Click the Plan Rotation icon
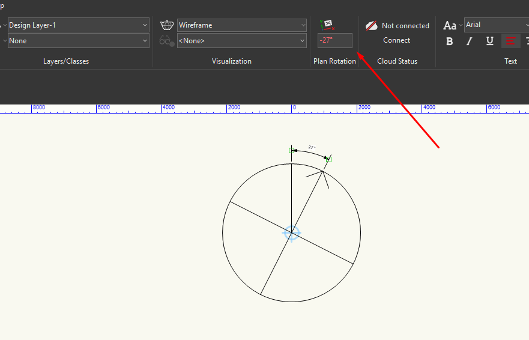Image resolution: width=529 pixels, height=340 pixels. pyautogui.click(x=327, y=25)
